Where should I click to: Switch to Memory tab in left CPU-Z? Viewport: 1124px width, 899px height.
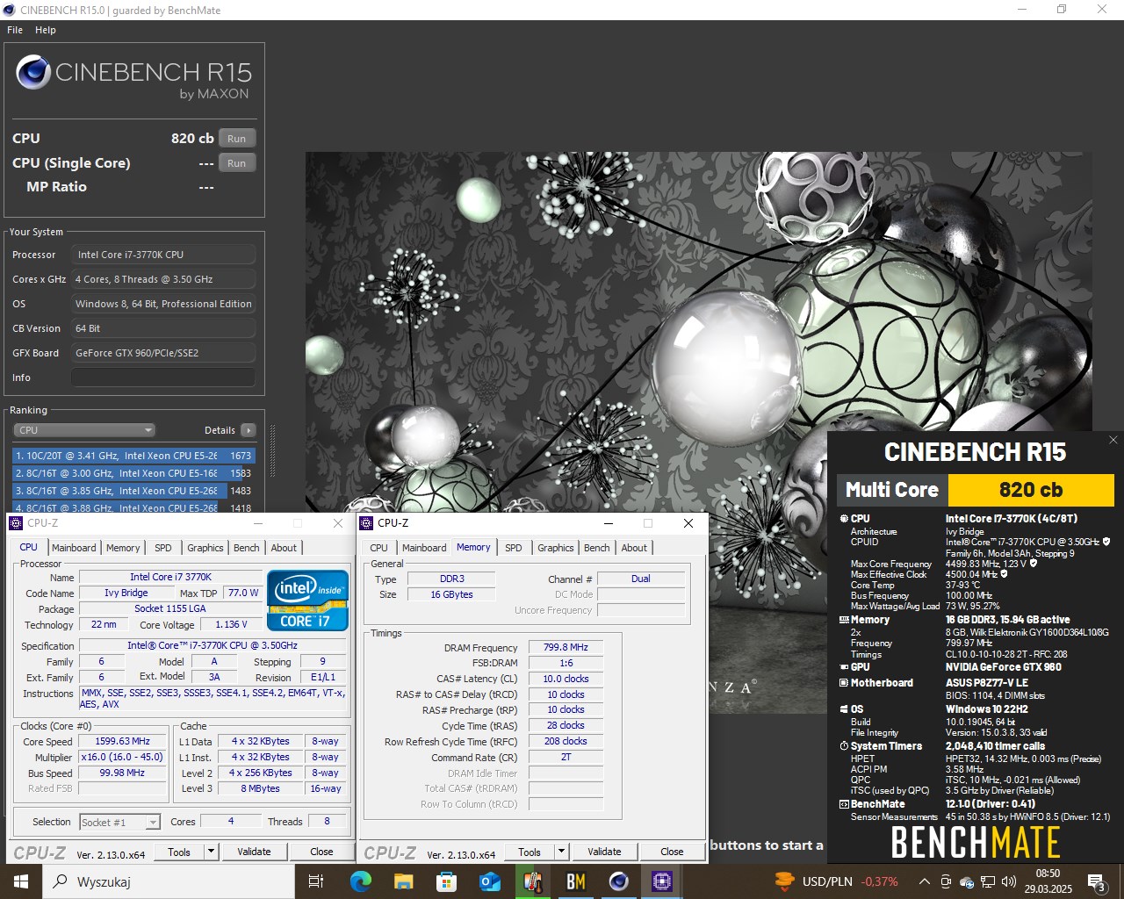123,548
